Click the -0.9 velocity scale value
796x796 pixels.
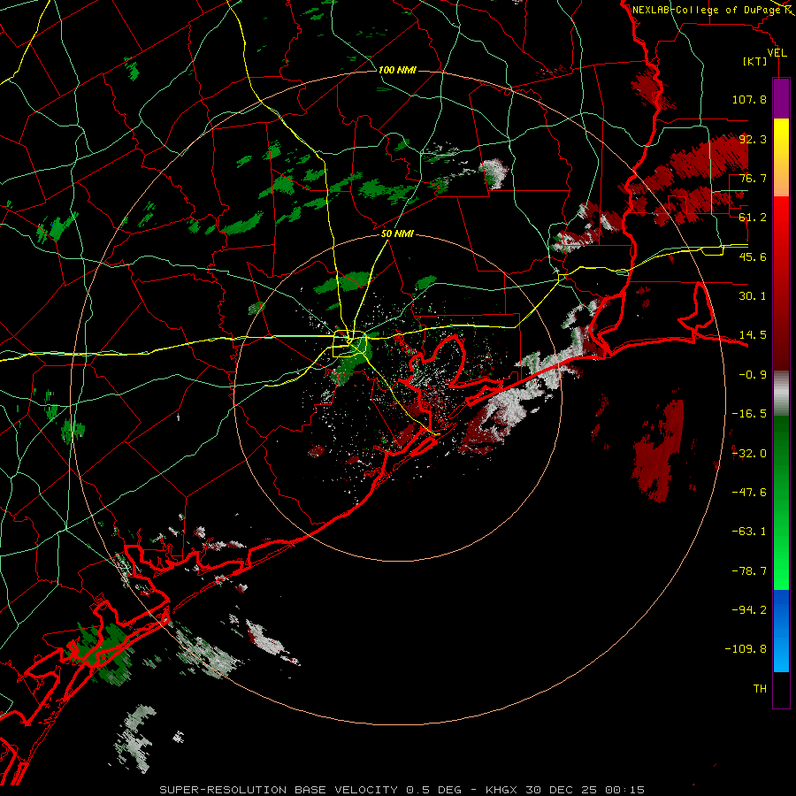(x=753, y=375)
